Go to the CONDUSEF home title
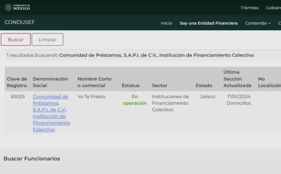The image size is (281, 174). click(x=20, y=22)
